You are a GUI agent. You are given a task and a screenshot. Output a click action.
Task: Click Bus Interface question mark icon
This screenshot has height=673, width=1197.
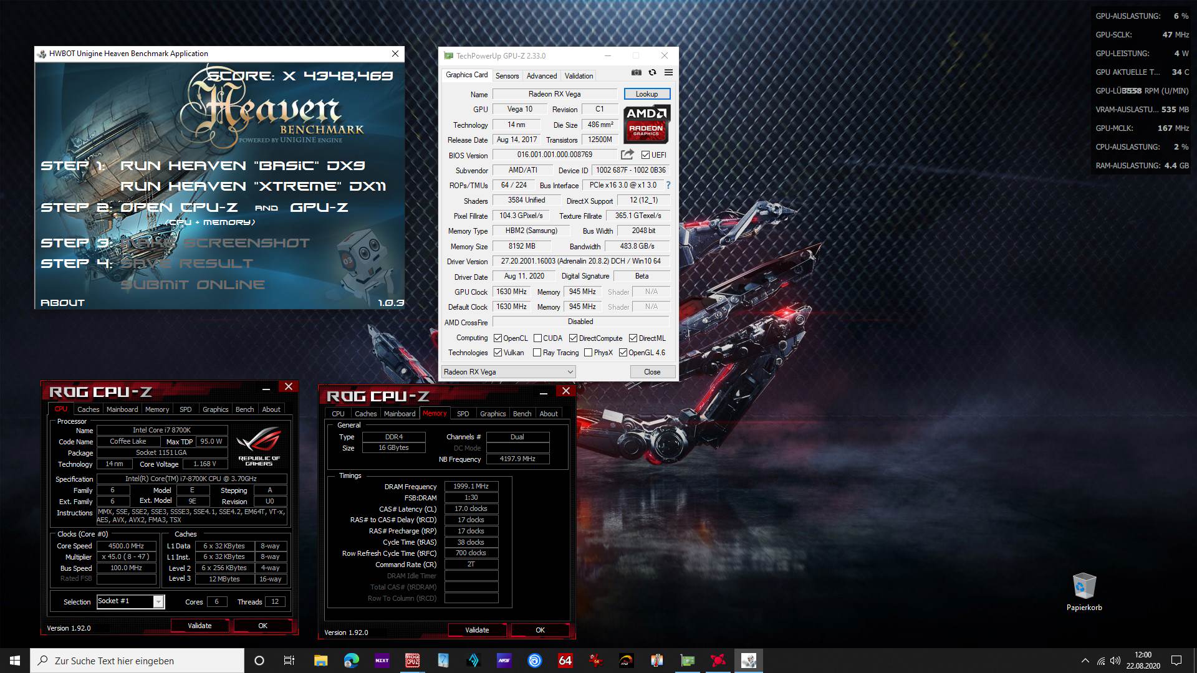668,185
